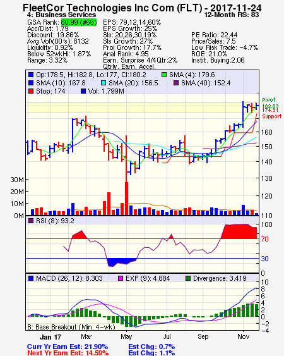Click the 'May' date axis label
This screenshot has width=284, height=356.
click(x=126, y=336)
